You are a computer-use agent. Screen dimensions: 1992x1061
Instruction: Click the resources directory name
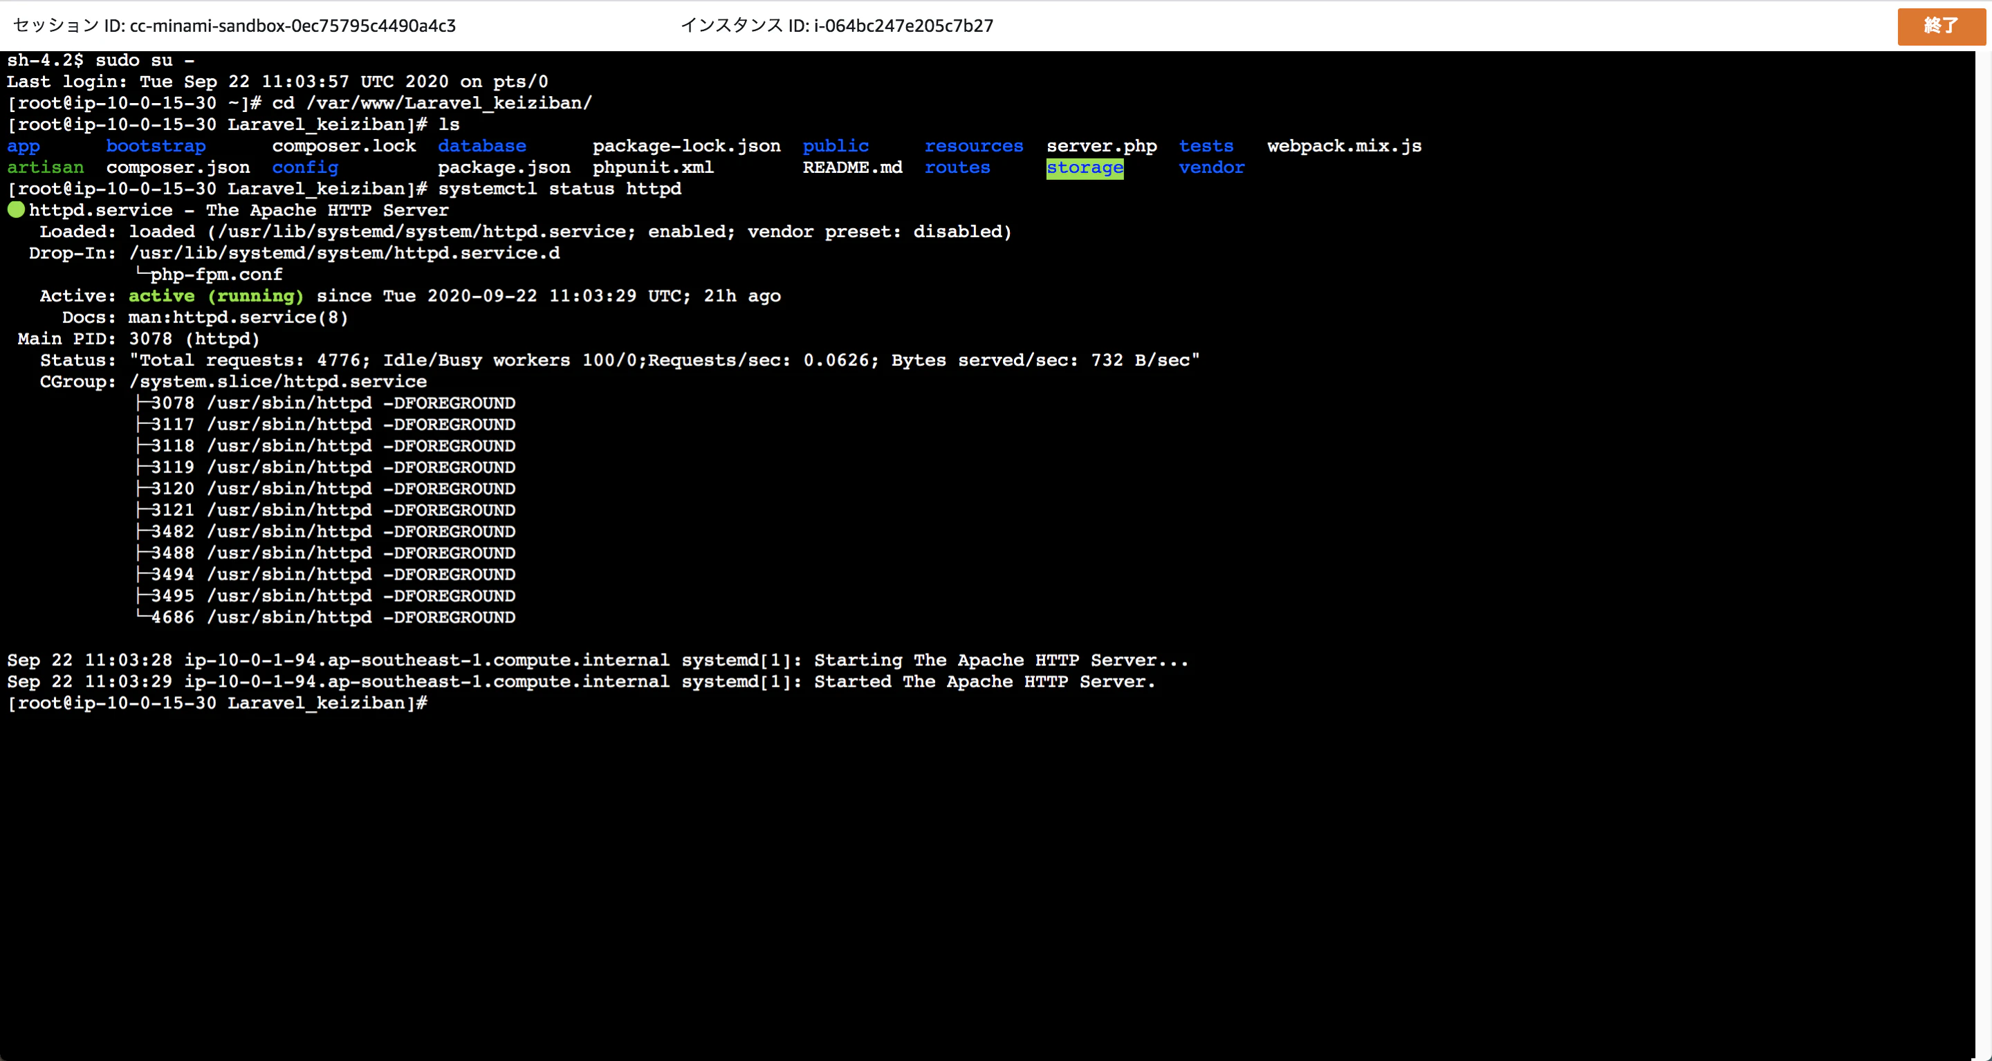974,146
